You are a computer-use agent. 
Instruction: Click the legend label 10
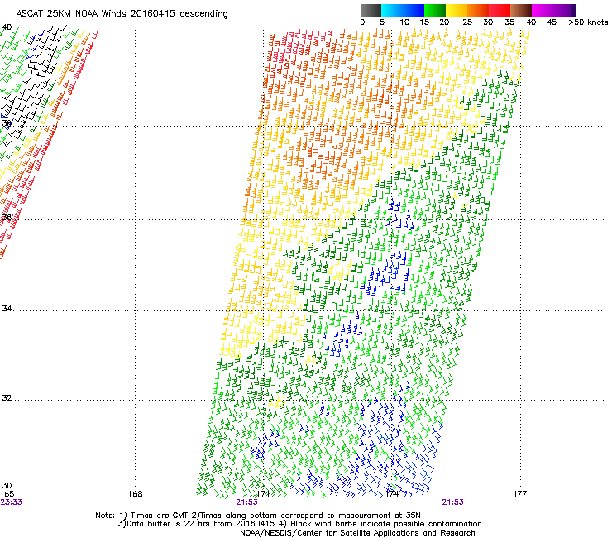(404, 22)
